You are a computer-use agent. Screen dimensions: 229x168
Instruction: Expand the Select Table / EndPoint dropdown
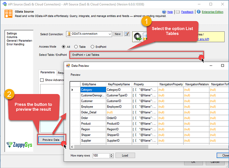pyautogui.click(x=200, y=55)
